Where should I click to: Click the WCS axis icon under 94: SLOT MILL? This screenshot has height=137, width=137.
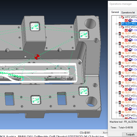coord(123,57)
